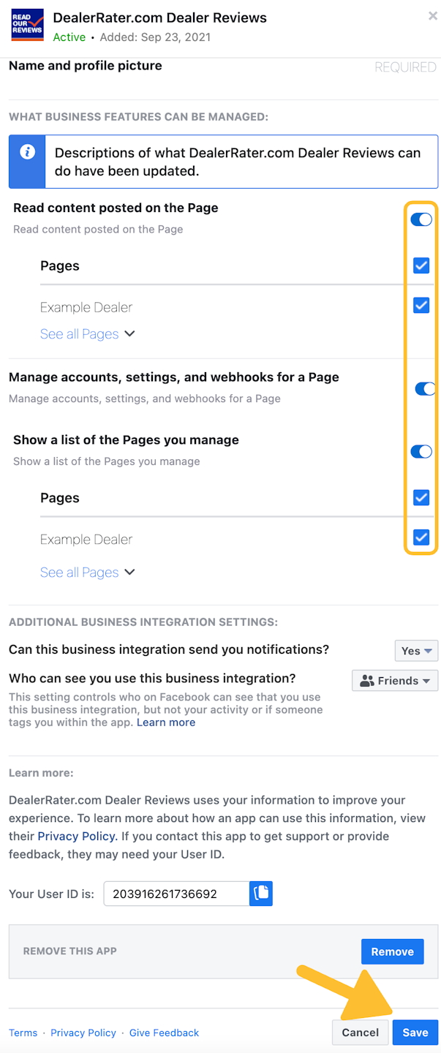
Task: Turn off Show a list of Pages toggle
Action: point(421,452)
